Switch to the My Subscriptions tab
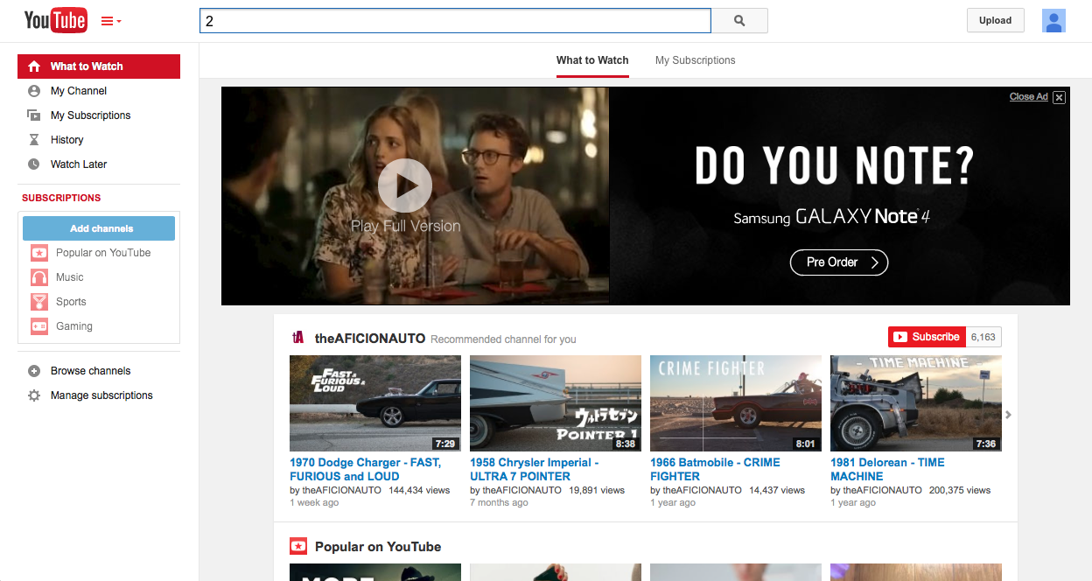The width and height of the screenshot is (1092, 581). pos(695,59)
